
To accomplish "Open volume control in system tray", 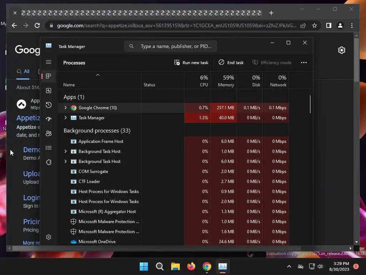I will (x=320, y=266).
